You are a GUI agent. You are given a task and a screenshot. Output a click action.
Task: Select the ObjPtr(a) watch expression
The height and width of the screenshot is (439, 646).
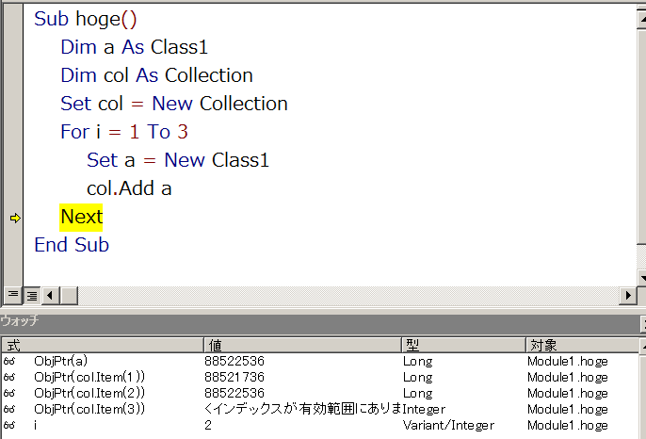tap(60, 361)
